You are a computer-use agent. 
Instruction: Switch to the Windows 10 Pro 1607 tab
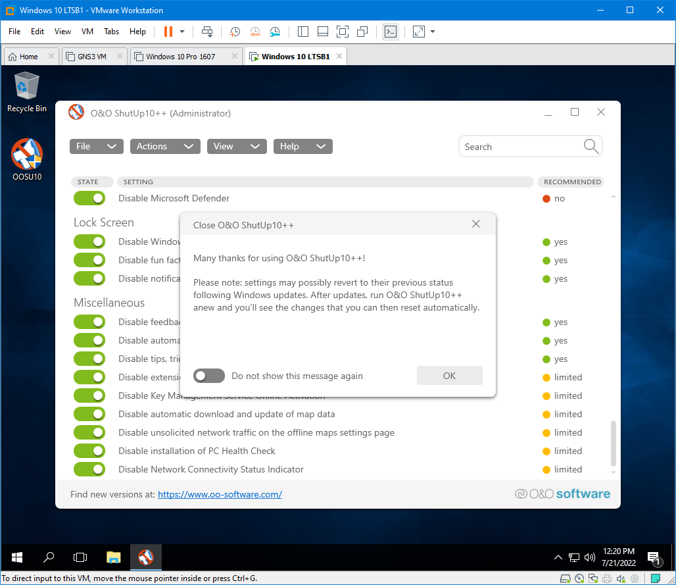186,57
